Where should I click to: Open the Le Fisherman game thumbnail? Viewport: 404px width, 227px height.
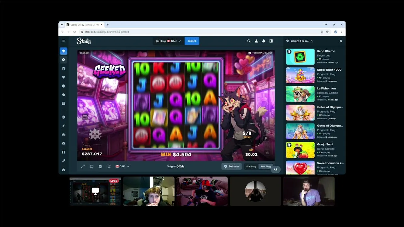point(300,94)
